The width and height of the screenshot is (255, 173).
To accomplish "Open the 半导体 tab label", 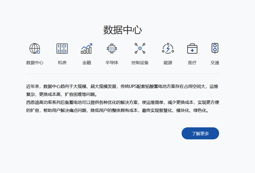I will coord(112,62).
